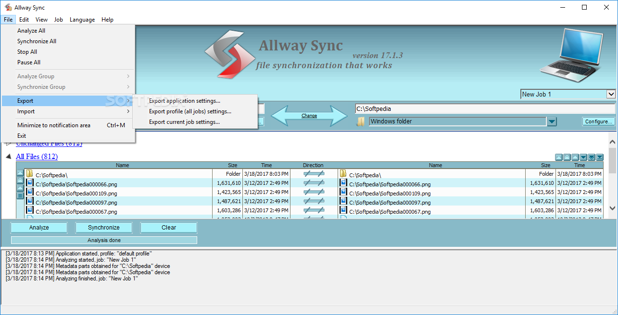Click the Analysis done status bar
618x315 pixels.
pos(104,240)
